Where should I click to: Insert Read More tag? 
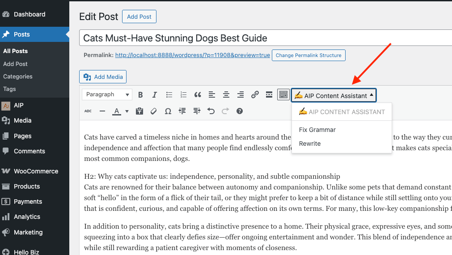tap(269, 95)
